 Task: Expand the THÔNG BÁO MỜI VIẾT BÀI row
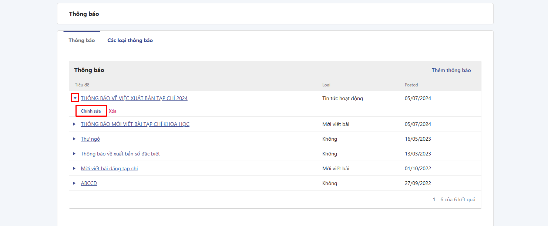point(74,124)
